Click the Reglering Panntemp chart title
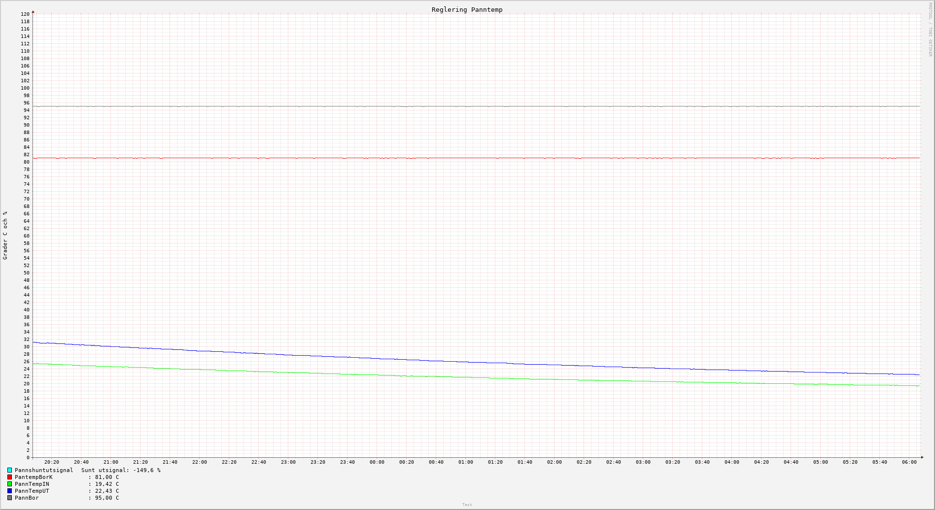This screenshot has width=935, height=510. [x=467, y=9]
